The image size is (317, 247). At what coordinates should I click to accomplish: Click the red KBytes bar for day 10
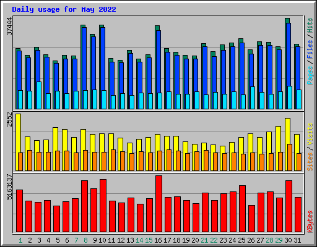coord(103,206)
